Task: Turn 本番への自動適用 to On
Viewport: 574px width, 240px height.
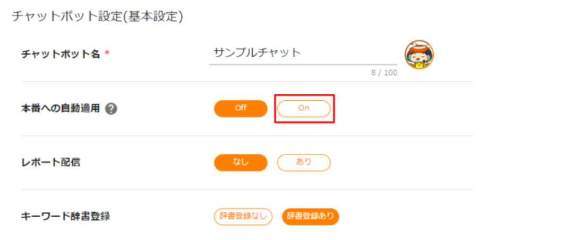Action: tap(304, 108)
